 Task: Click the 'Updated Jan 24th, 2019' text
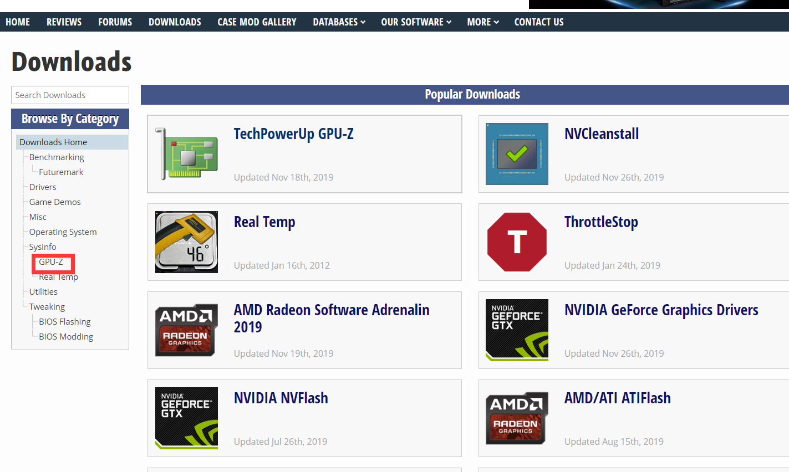612,265
